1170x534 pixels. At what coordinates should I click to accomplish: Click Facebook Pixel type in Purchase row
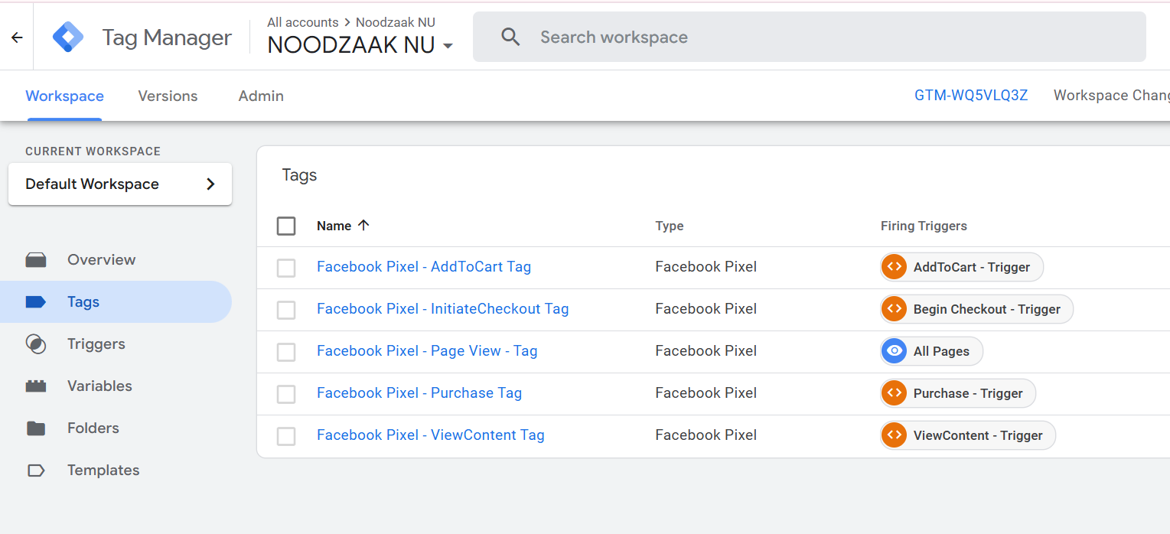(x=706, y=392)
